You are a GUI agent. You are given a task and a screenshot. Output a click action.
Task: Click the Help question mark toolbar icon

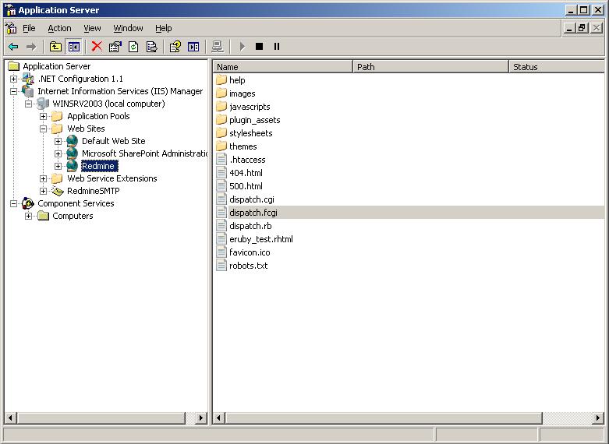(x=175, y=47)
